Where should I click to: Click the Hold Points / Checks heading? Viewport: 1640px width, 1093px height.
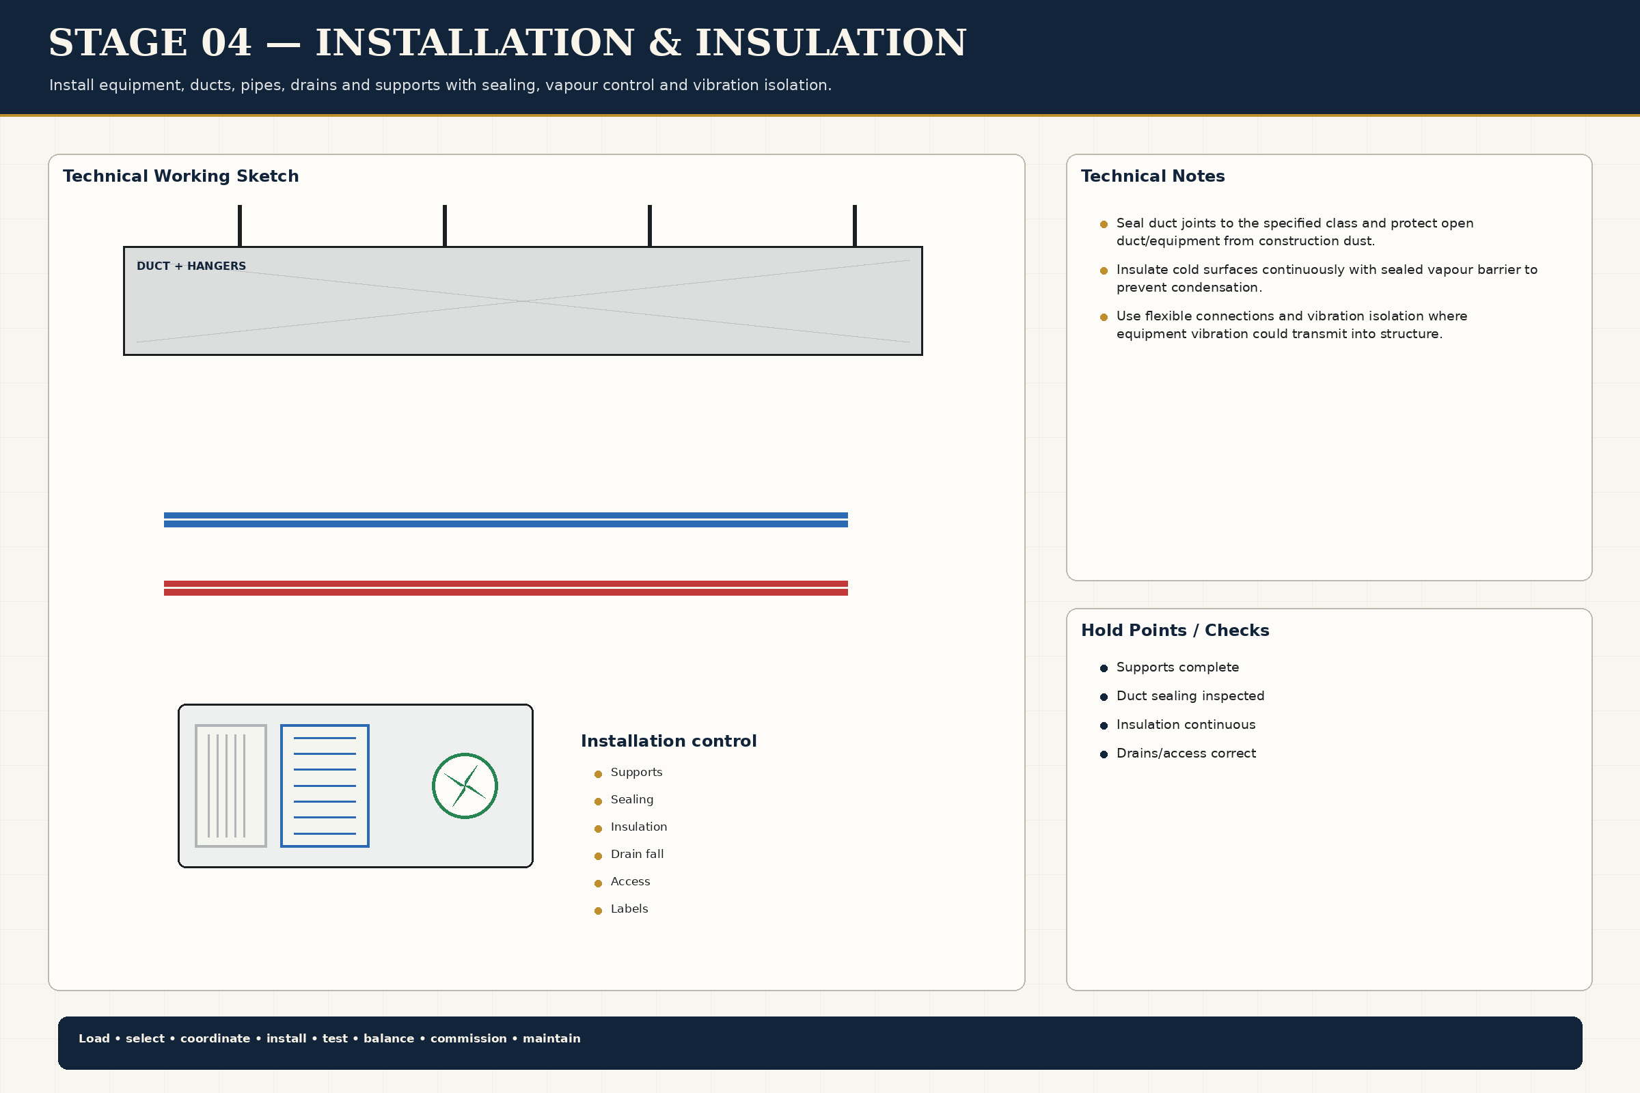pyautogui.click(x=1175, y=630)
